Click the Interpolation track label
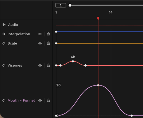 pos(19,34)
